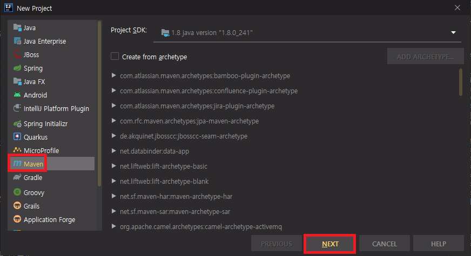Click the IntelliJ Platform Plugin icon
The height and width of the screenshot is (256, 471).
pyautogui.click(x=17, y=108)
